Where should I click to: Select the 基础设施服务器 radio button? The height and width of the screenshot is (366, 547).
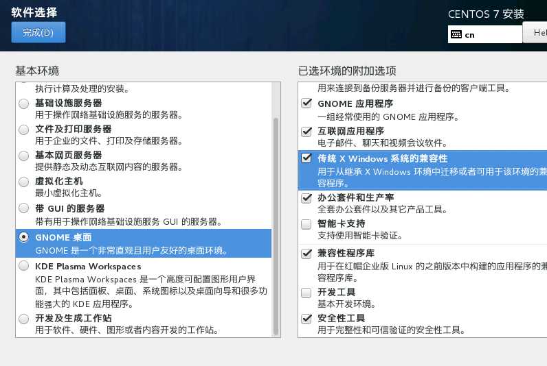point(24,103)
